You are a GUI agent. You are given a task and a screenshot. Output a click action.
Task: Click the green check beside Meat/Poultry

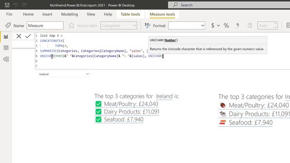pyautogui.click(x=98, y=104)
